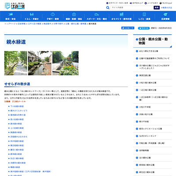Open the くらし・手続き people icon
176x176 pixels.
click(x=32, y=15)
